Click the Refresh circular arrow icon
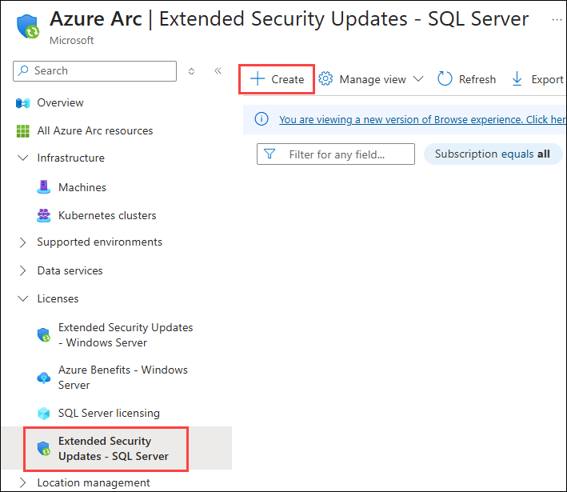This screenshot has height=492, width=567. click(x=445, y=78)
